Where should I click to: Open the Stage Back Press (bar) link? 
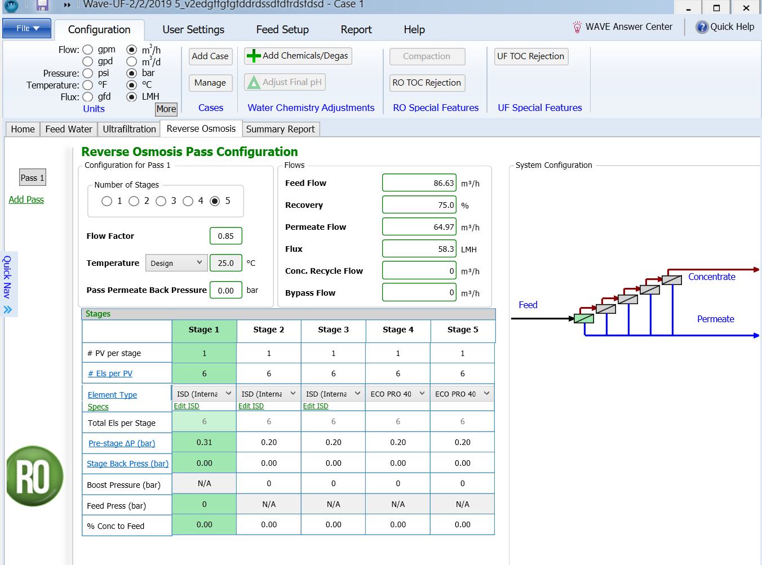(x=127, y=464)
